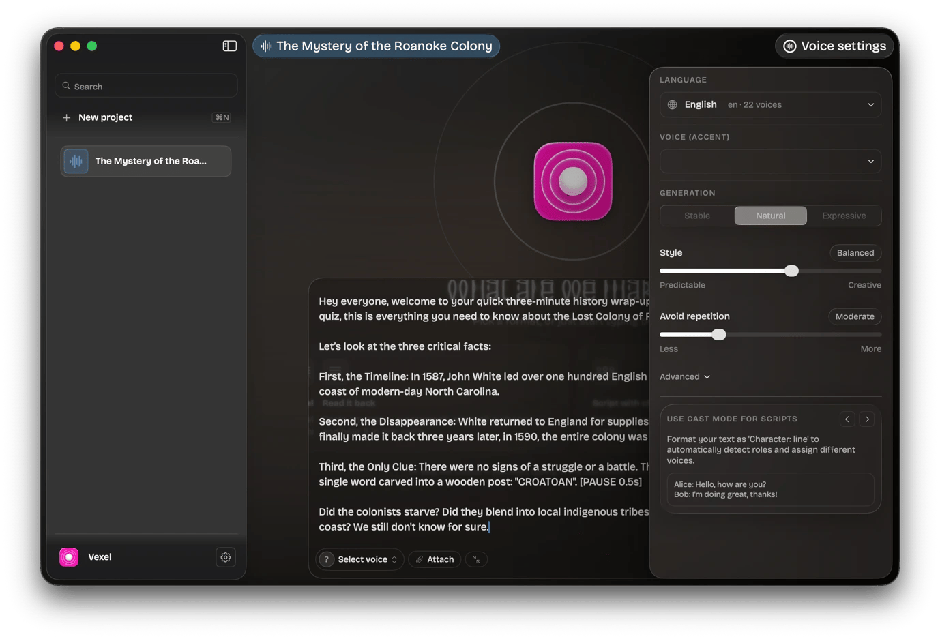Click the large pink Vexel orb in center

[x=573, y=181]
